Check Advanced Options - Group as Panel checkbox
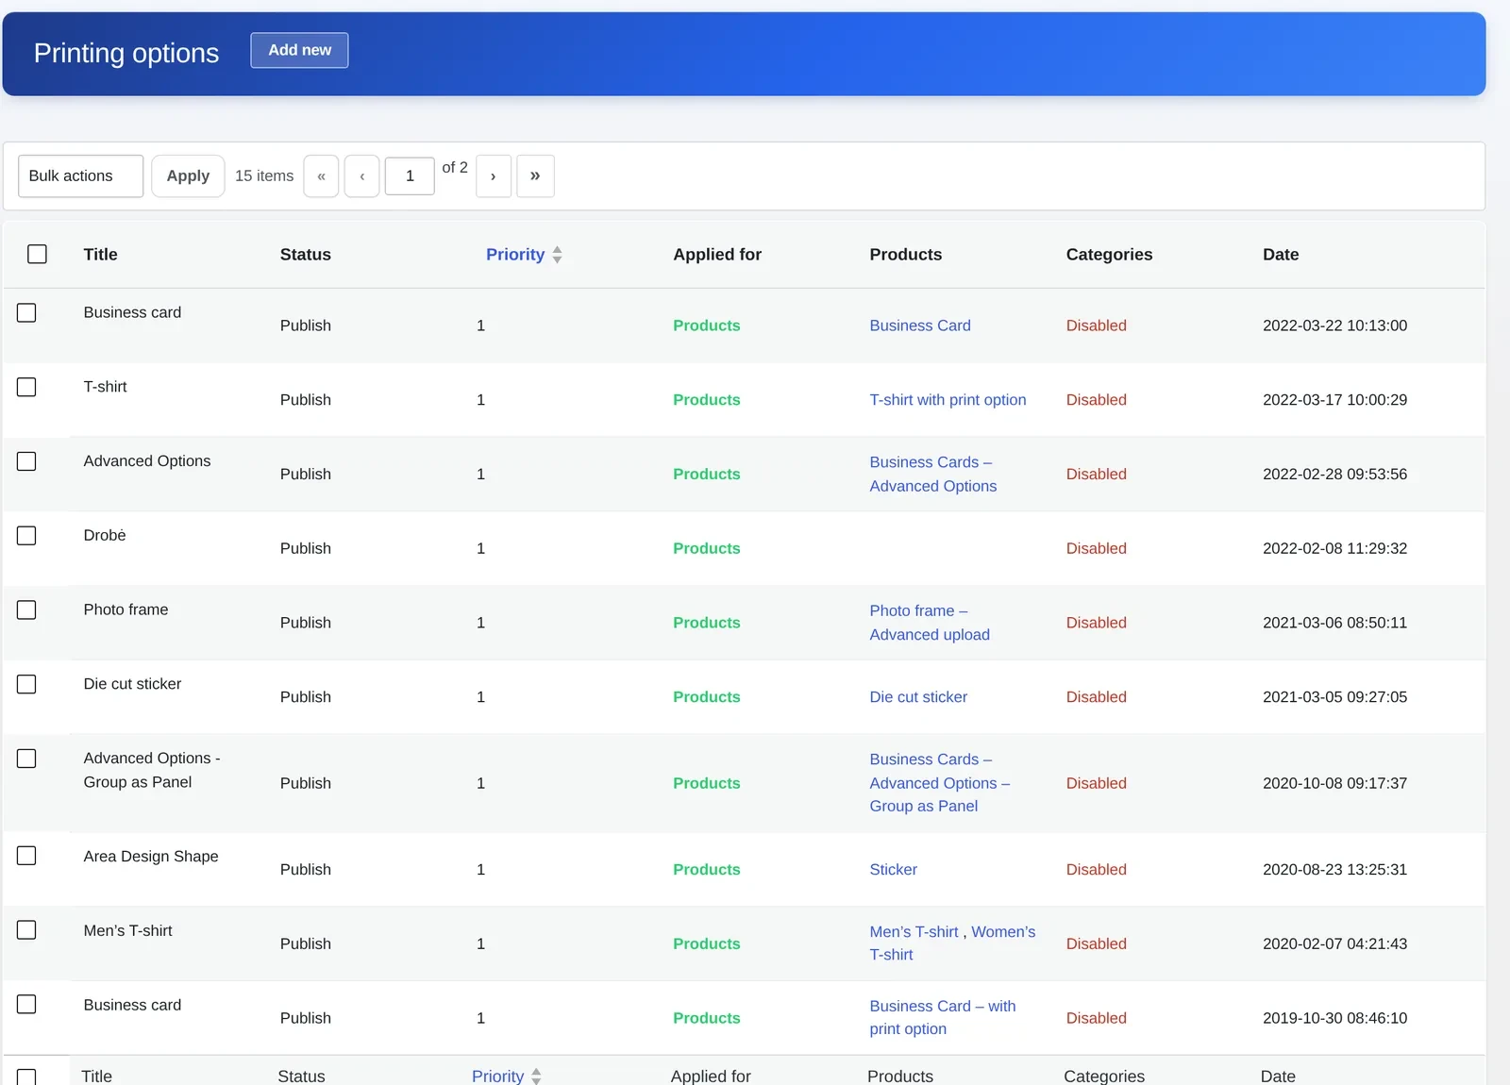 pyautogui.click(x=26, y=759)
